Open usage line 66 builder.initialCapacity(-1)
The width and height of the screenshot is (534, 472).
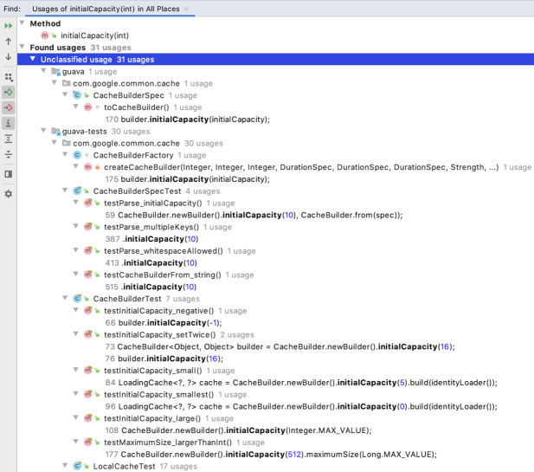coord(164,323)
